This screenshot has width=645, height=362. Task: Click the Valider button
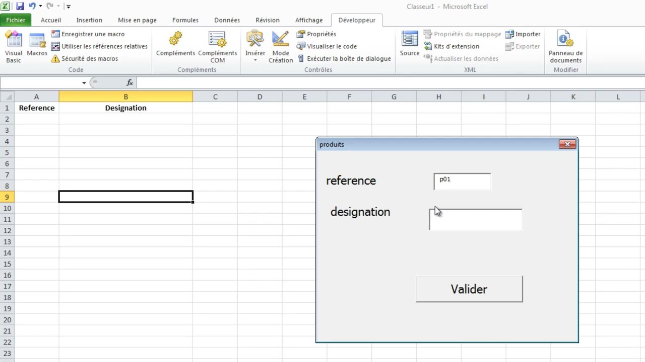tap(469, 289)
